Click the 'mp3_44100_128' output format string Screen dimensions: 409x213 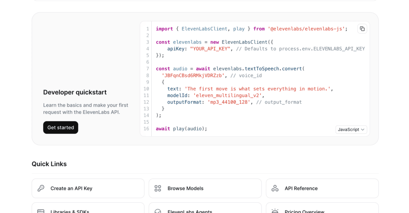click(x=229, y=102)
